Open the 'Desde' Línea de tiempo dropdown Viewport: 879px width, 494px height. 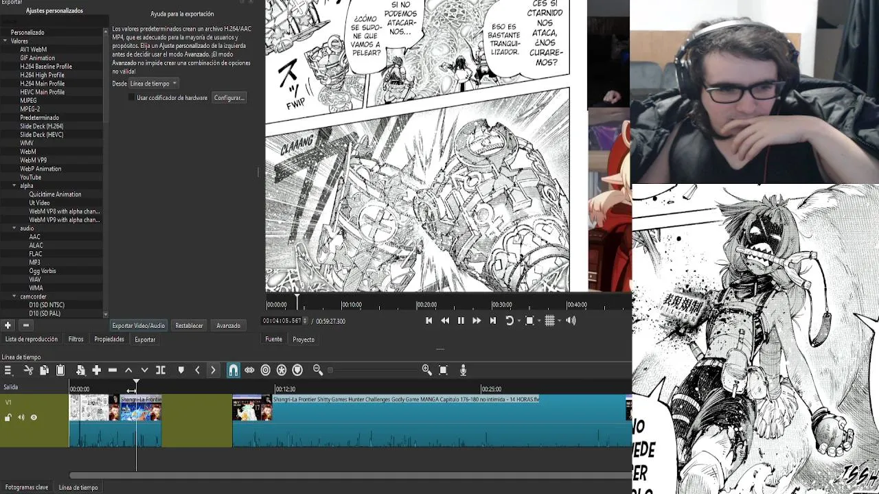(154, 84)
